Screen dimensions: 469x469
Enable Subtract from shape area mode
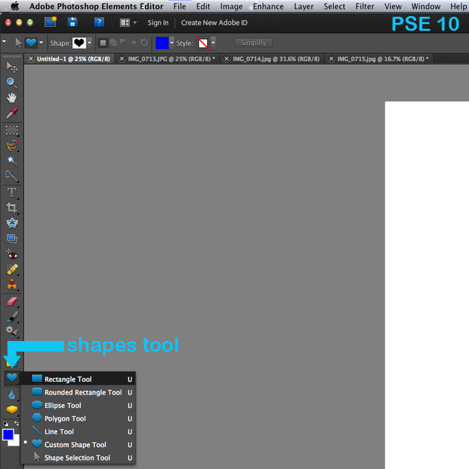pos(123,43)
